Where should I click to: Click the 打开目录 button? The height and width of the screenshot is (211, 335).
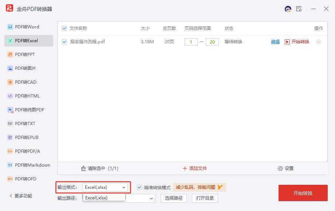205,198
